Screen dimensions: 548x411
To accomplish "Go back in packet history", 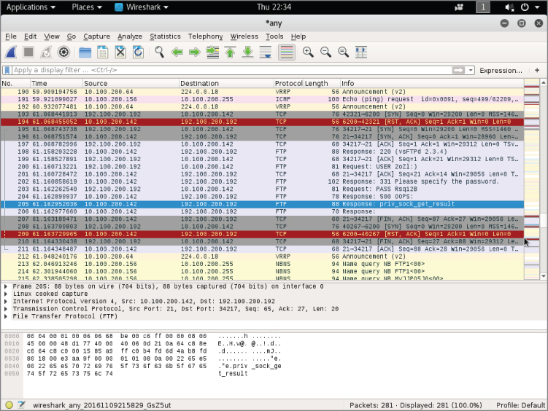I will coord(177,52).
